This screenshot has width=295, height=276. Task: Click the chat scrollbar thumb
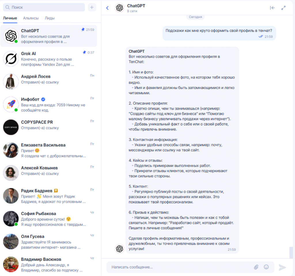[291, 253]
